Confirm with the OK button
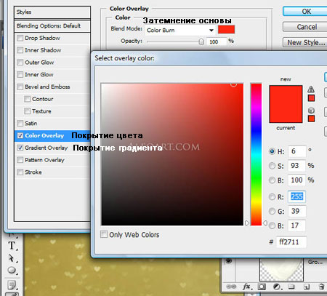This screenshot has width=327, height=296. pyautogui.click(x=306, y=12)
